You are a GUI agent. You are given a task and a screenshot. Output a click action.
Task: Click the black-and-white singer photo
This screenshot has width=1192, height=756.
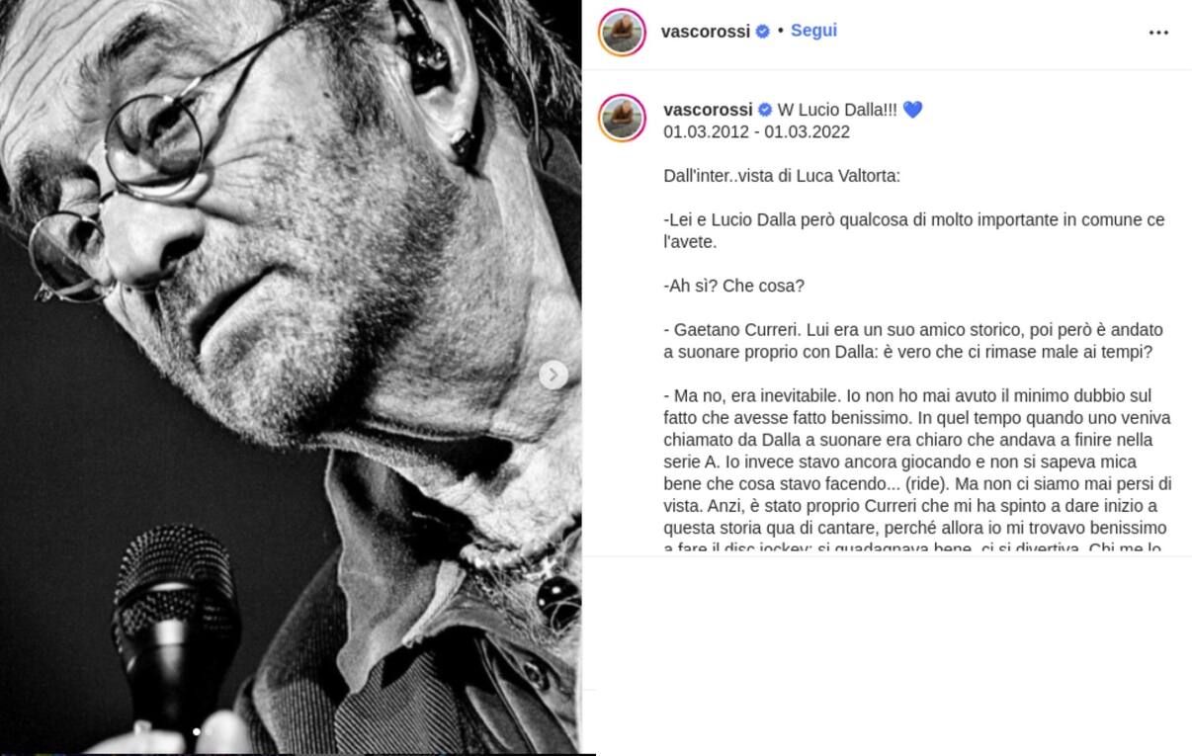[x=291, y=376]
